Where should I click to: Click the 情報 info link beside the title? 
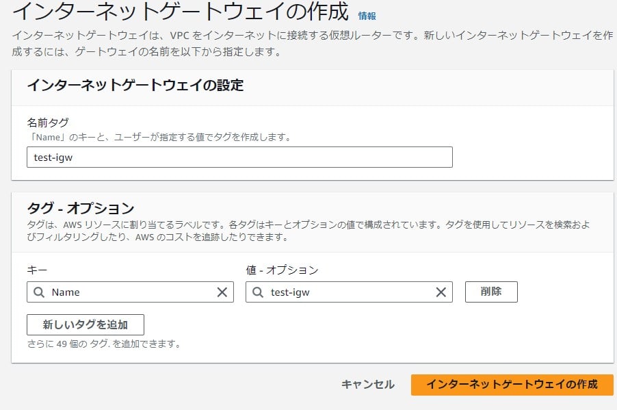(x=367, y=16)
